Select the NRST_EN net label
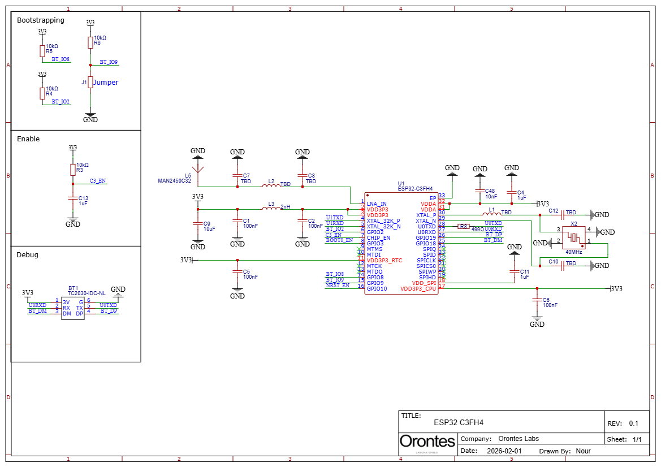Viewport: 661px width, 467px height. [338, 286]
